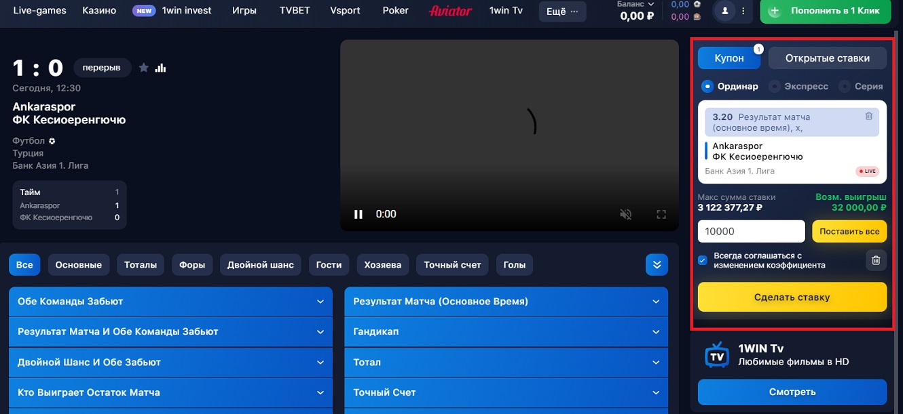
Task: Click the 1WIN Tv logo icon
Action: pyautogui.click(x=716, y=354)
